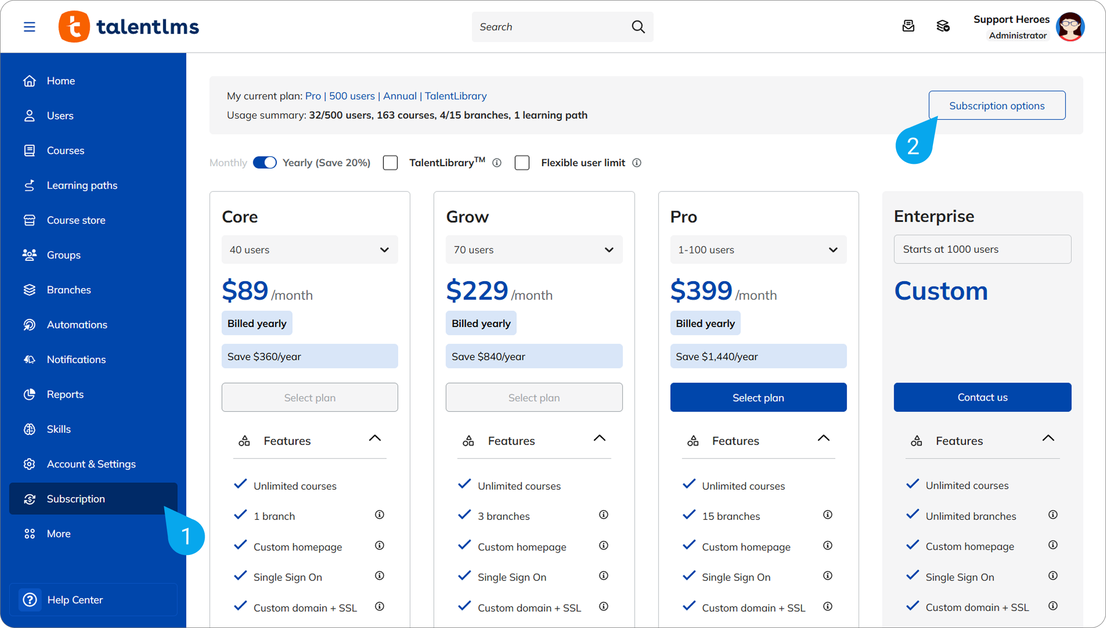Click the search magnifier icon

(638, 27)
